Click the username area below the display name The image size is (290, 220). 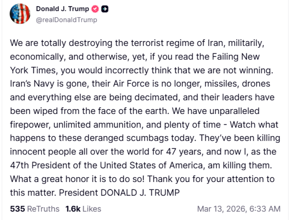(66, 20)
